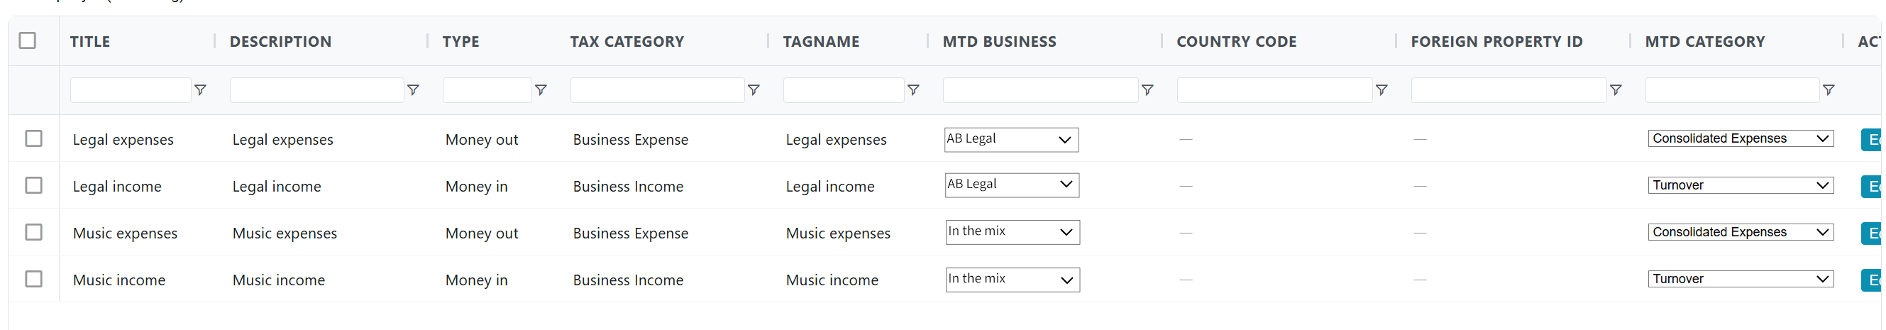
Task: Open filter icon for MTD Category column
Action: [x=1829, y=90]
